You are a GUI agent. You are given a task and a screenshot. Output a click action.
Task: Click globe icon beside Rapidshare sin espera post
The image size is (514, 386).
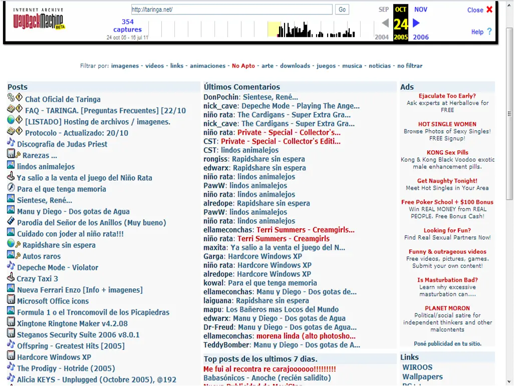[11, 243]
